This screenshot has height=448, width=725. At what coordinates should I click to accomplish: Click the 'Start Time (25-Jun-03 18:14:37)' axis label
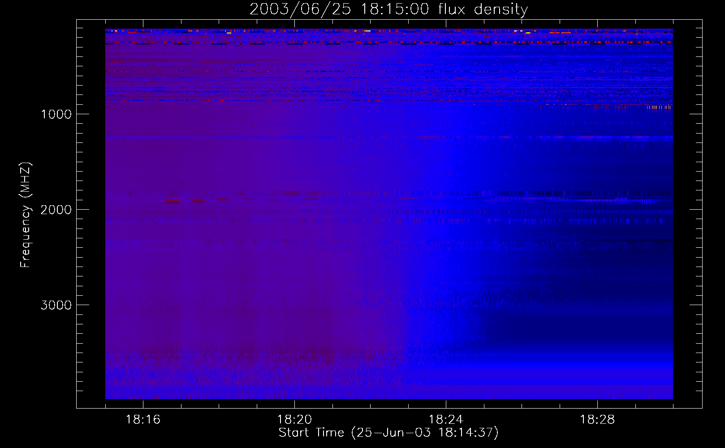[x=388, y=433]
